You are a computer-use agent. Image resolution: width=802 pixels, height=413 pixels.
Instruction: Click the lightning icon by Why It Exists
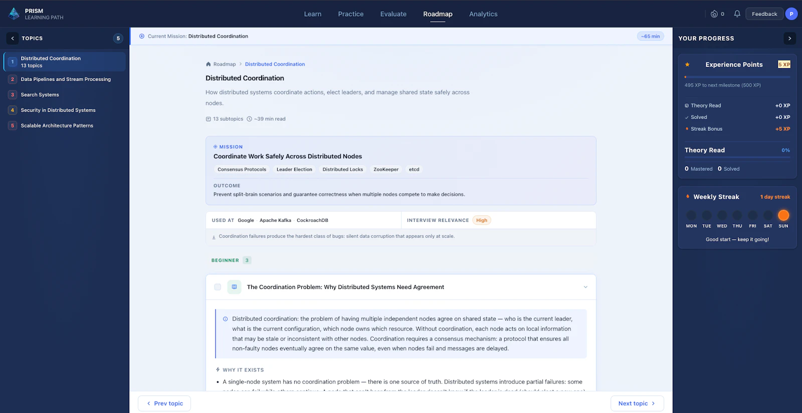[x=218, y=370]
